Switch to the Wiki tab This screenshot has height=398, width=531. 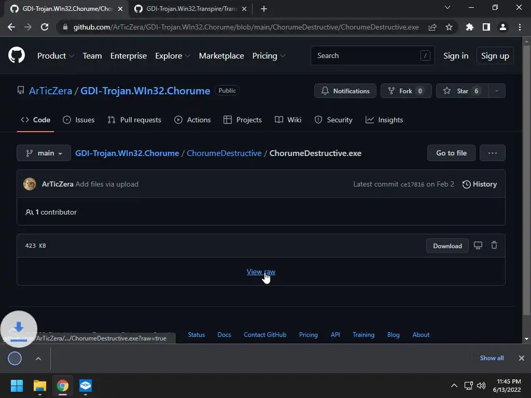(288, 120)
